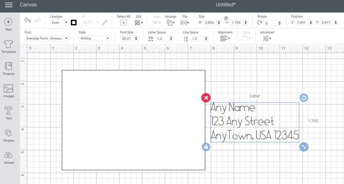Open the Upload panel
This screenshot has height=184, width=344.
(x=8, y=158)
